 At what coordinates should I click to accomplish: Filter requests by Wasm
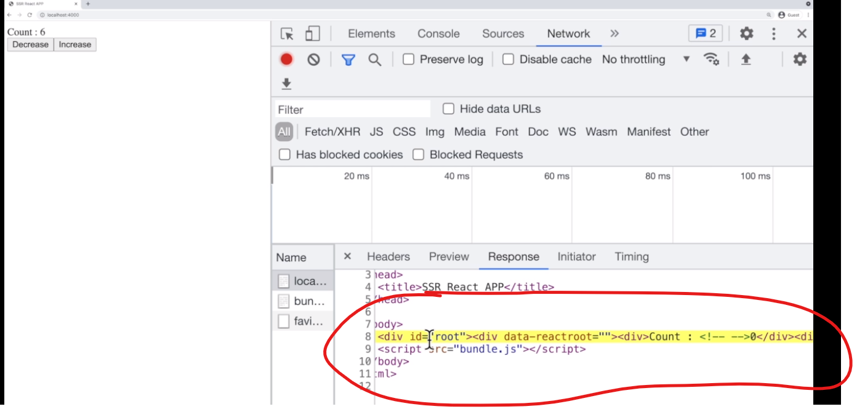tap(602, 132)
